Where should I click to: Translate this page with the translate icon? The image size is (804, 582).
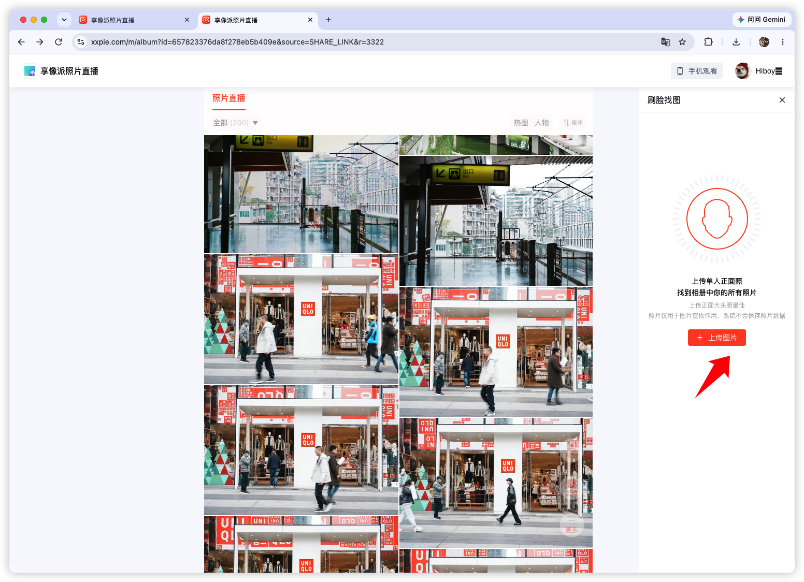[x=666, y=42]
